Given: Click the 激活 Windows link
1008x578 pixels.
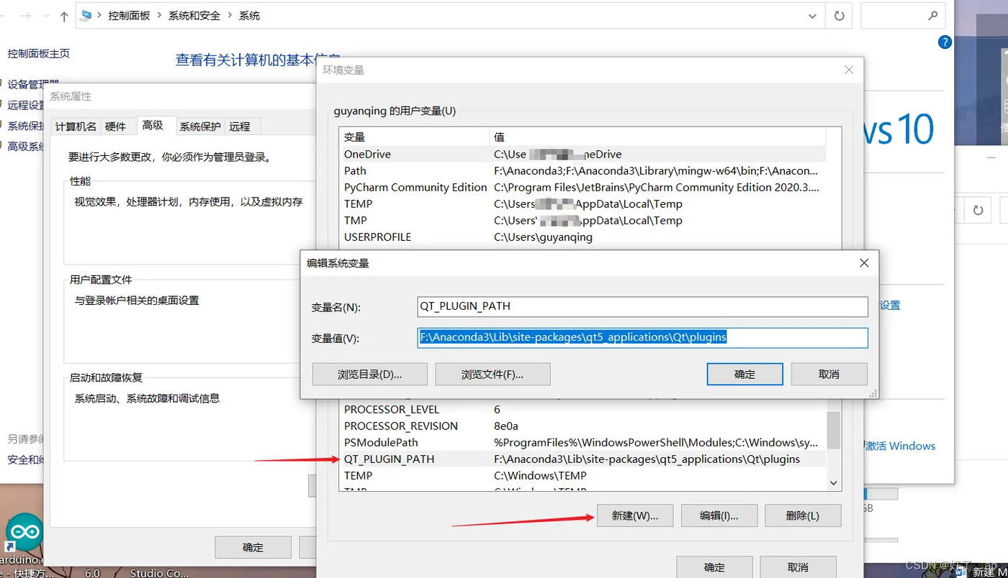Looking at the screenshot, I should 900,446.
